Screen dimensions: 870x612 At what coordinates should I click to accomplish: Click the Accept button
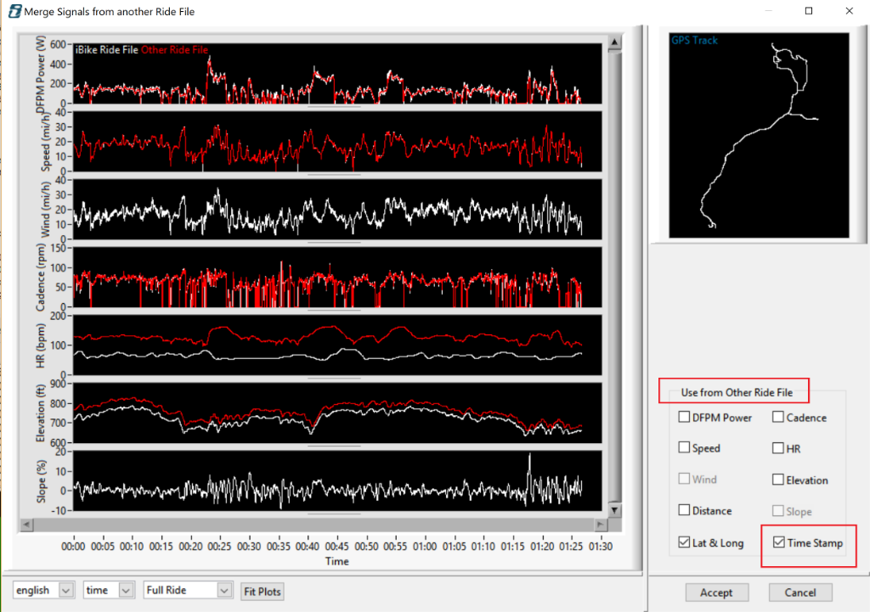pos(716,592)
